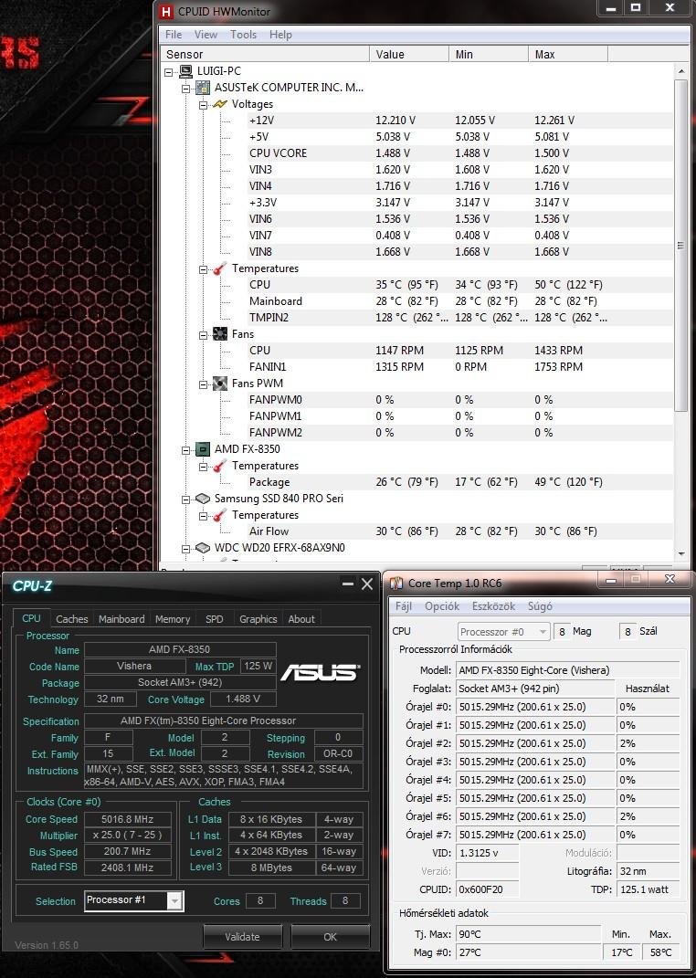The width and height of the screenshot is (696, 978).
Task: Open the Súgó menu in Core Temp
Action: coord(540,606)
